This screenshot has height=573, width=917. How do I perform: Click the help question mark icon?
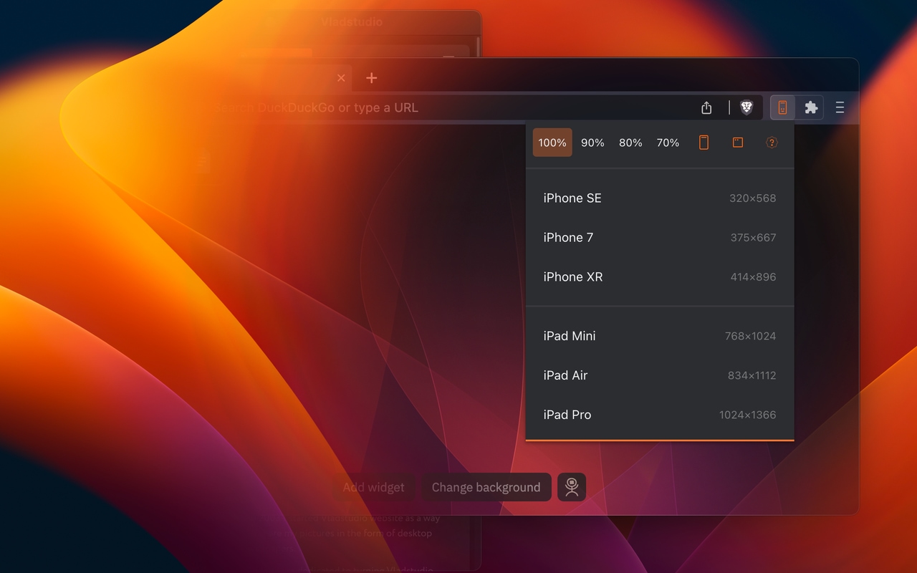(x=772, y=143)
